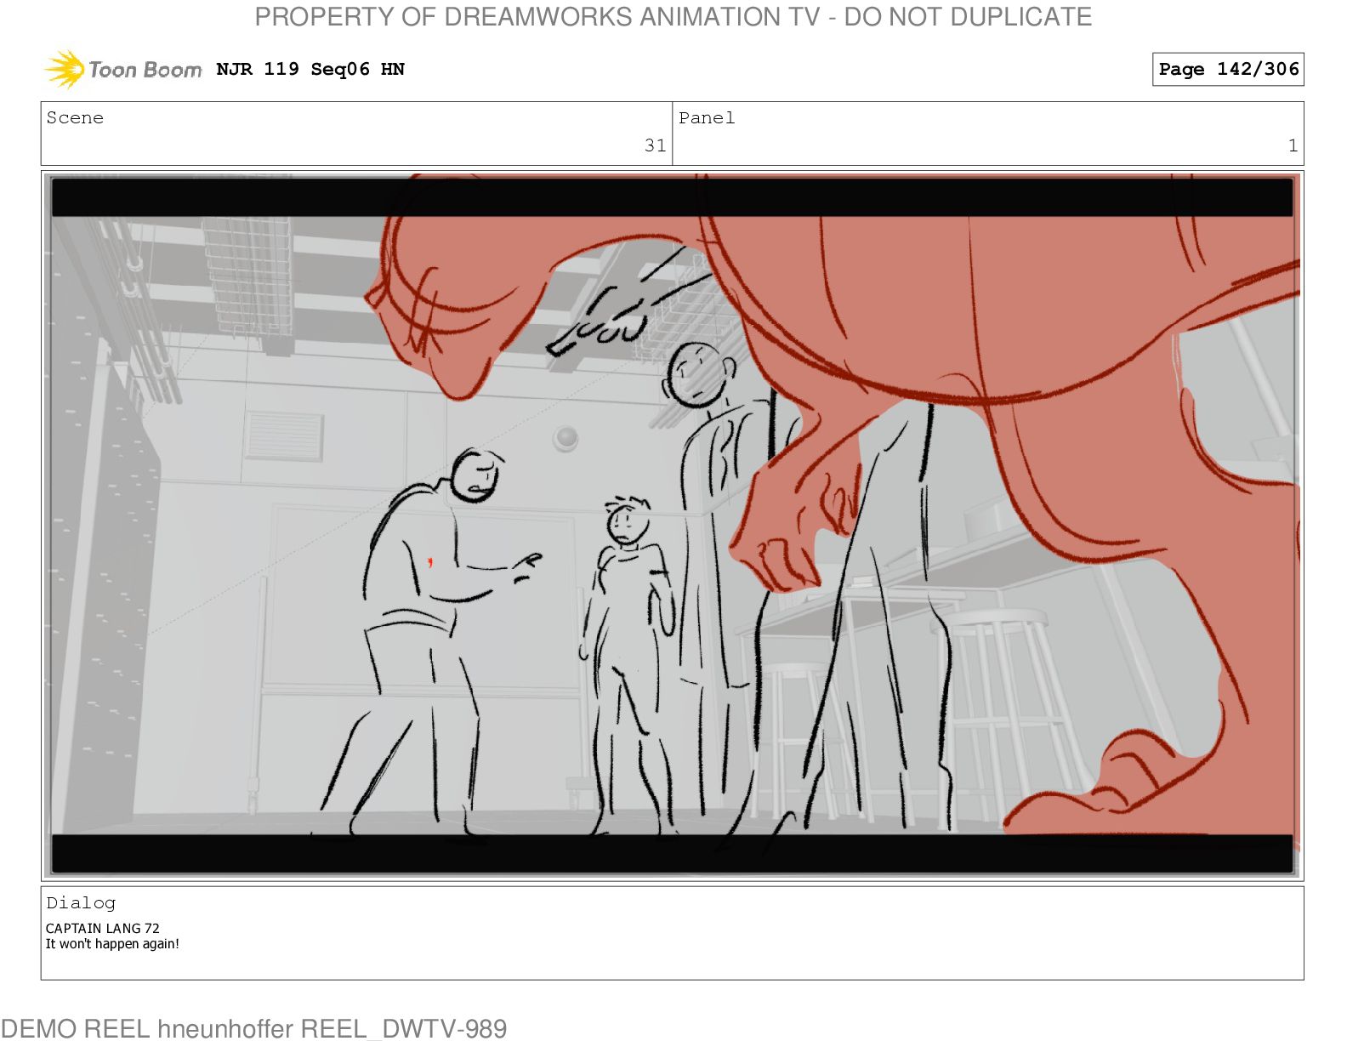Click the 'Panel' field label
Image resolution: width=1347 pixels, height=1041 pixels.
tap(707, 117)
